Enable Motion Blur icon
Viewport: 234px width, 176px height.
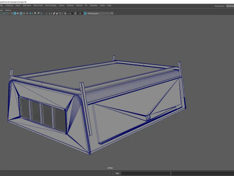(38, 13)
